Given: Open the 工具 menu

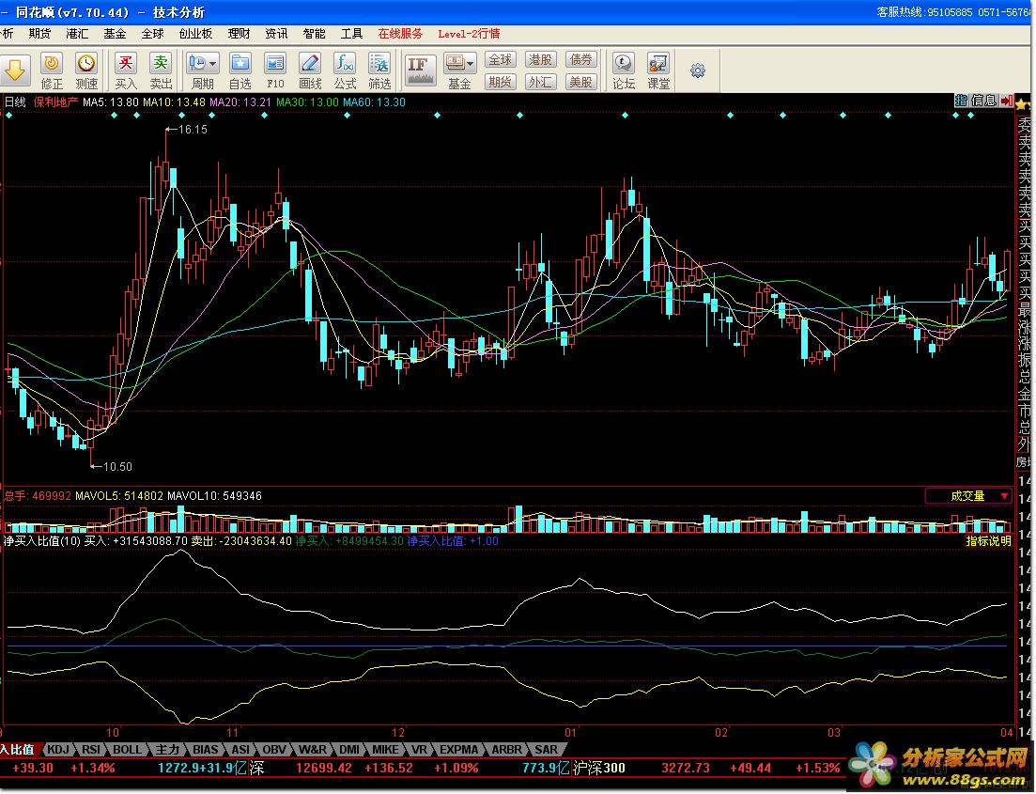Looking at the screenshot, I should tap(351, 34).
